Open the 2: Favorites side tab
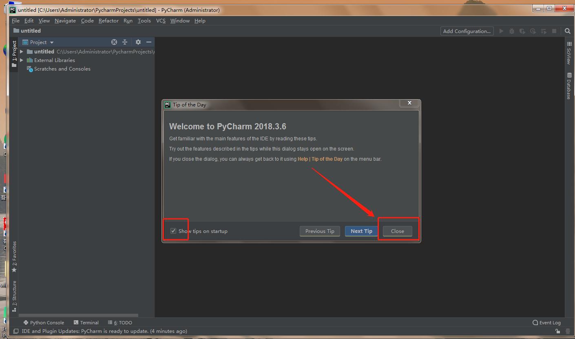The image size is (575, 339). point(14,257)
